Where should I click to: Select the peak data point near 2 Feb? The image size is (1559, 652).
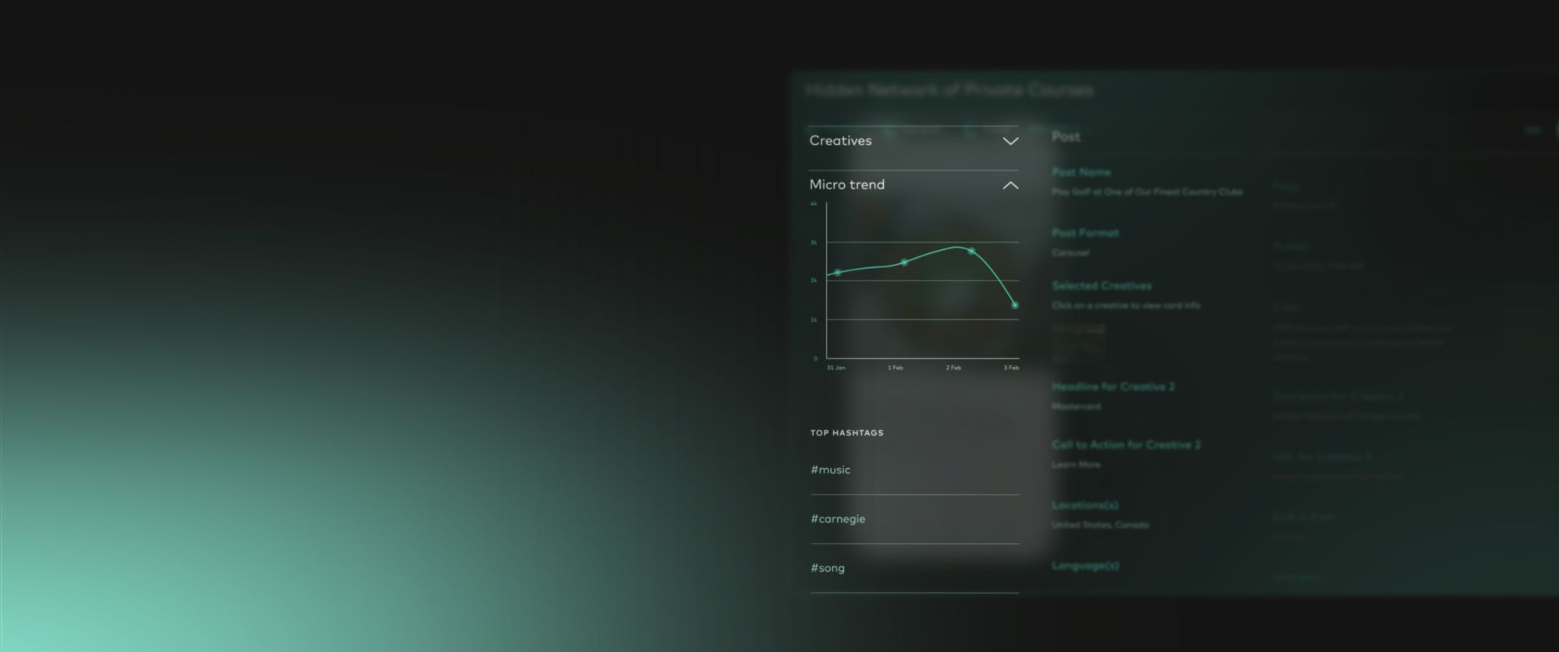click(971, 251)
